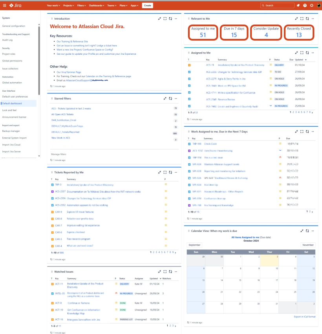Maximize the Tickets Reported by Me gadget
Viewport: 322px width, 334px height.
pos(165,172)
